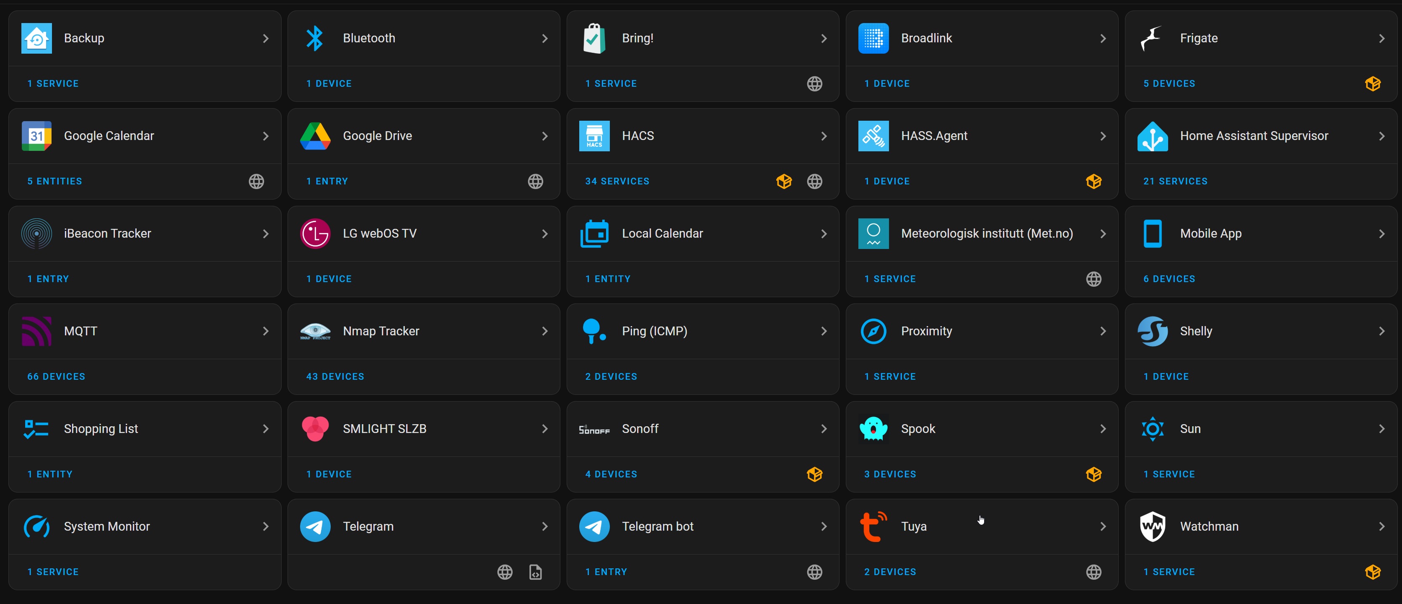Click the cloud globe icon on Bring!
The height and width of the screenshot is (604, 1402).
(x=814, y=84)
